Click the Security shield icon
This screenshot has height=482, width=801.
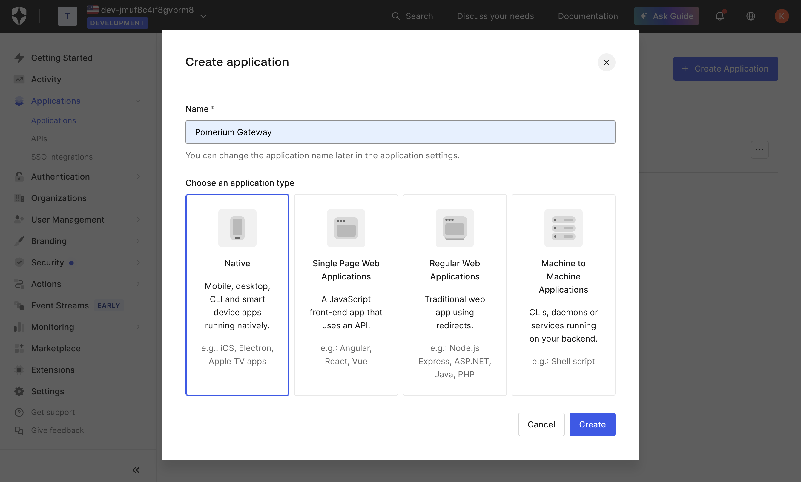tap(19, 262)
